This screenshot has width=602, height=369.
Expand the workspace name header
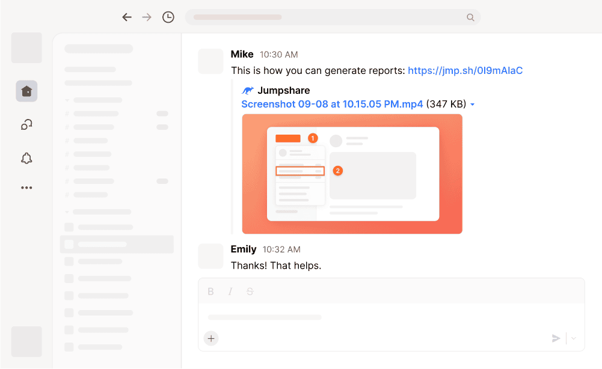coord(99,49)
